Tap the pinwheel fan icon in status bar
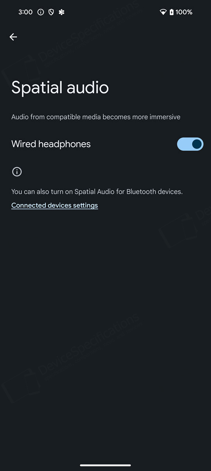This screenshot has height=471, width=211. click(61, 12)
